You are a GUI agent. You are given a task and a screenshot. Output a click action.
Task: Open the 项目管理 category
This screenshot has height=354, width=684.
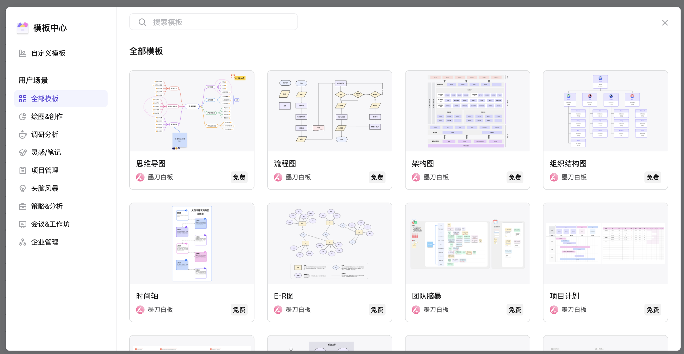[61, 170]
